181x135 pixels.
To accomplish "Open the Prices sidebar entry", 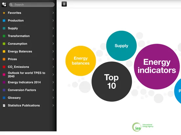I will click(28, 59).
